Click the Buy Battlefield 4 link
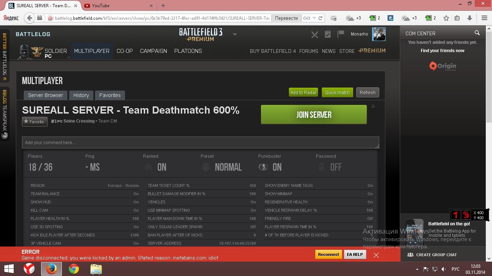Viewport: 492px width, 276px height. click(273, 51)
